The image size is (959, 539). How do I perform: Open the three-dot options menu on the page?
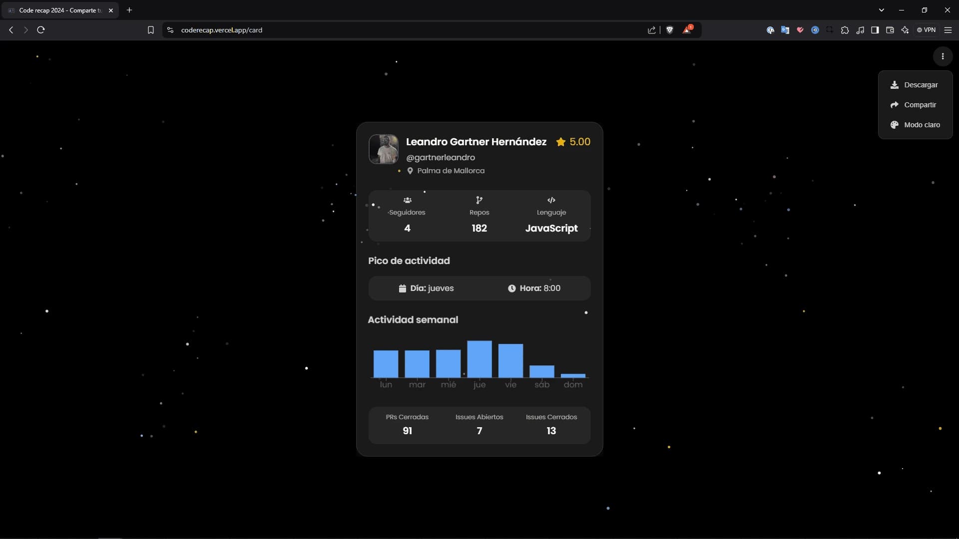pos(943,56)
